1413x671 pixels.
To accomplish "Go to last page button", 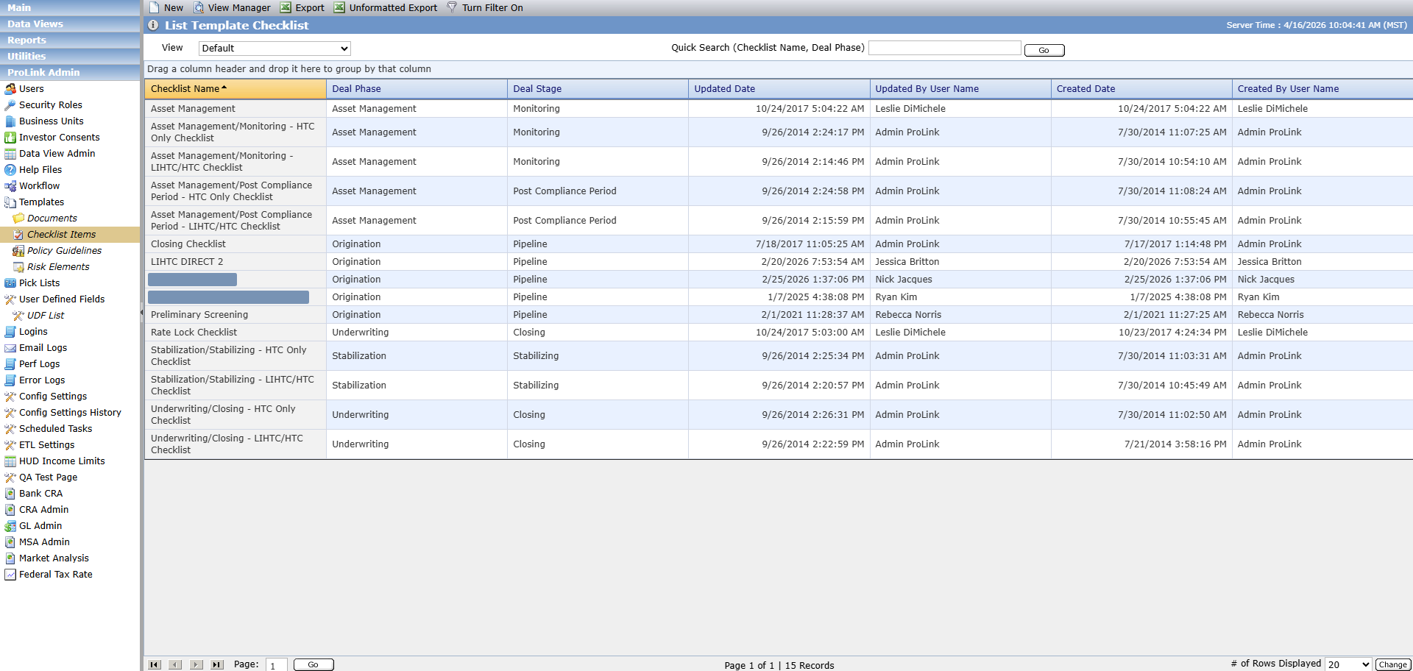I will pyautogui.click(x=216, y=664).
